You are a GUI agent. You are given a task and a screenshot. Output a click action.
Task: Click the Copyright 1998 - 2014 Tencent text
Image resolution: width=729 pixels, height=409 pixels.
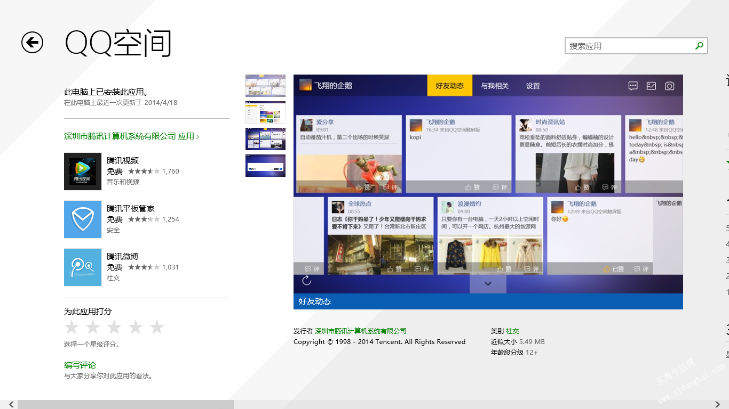click(379, 341)
